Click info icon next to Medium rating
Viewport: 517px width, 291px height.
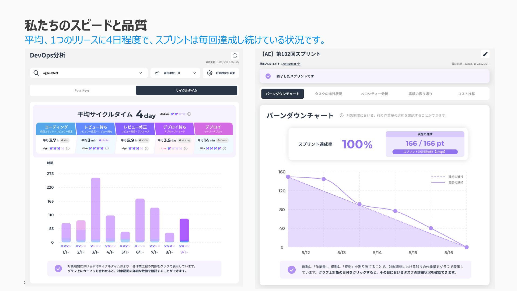point(189,114)
